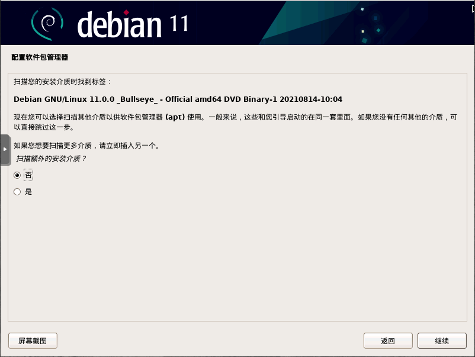Click the 扫描额外的安装介质？ question text

(x=51, y=158)
